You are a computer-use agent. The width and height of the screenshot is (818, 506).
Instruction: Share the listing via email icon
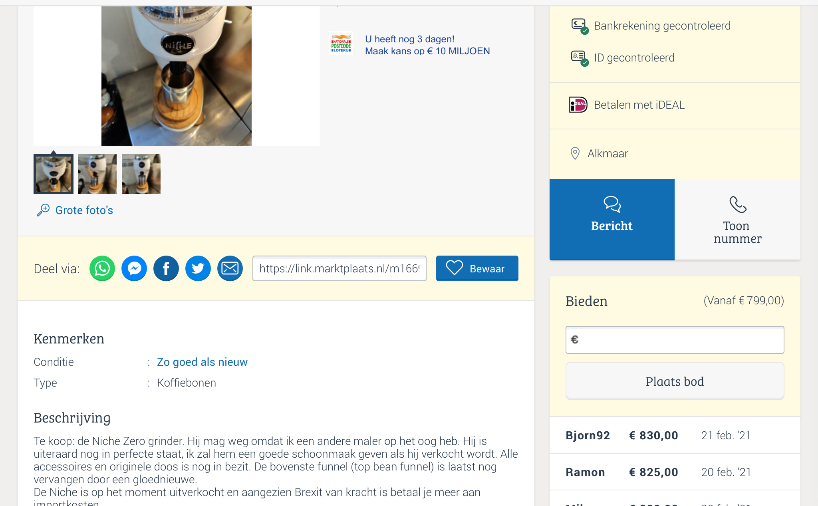click(230, 268)
